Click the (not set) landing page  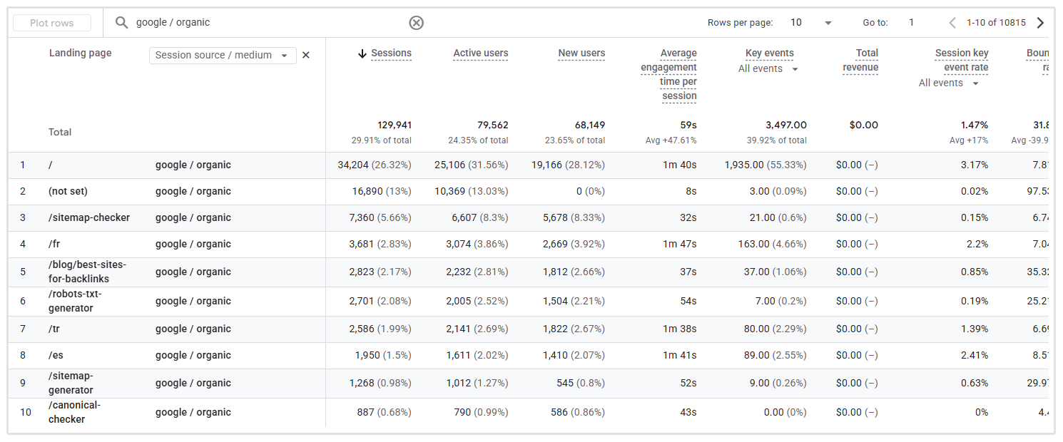coord(68,192)
